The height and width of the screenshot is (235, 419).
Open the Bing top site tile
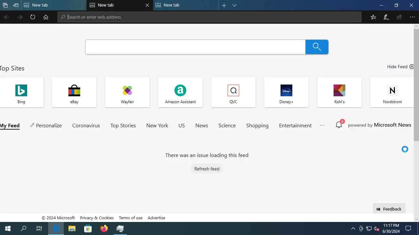tap(21, 92)
